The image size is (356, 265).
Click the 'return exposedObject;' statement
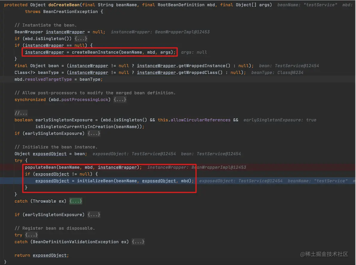[42, 255]
